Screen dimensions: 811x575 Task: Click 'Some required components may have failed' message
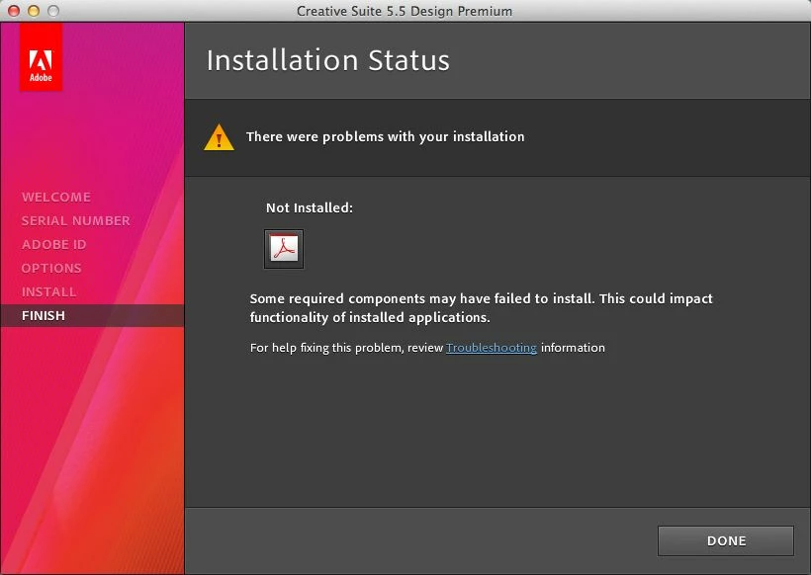click(x=481, y=308)
